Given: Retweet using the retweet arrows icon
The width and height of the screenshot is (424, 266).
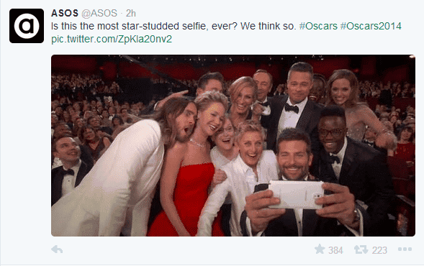Looking at the screenshot, I should tap(361, 249).
